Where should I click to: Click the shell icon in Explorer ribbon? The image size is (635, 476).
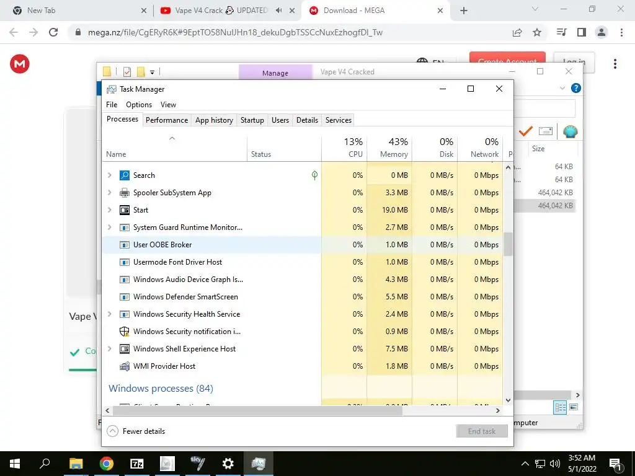[571, 131]
